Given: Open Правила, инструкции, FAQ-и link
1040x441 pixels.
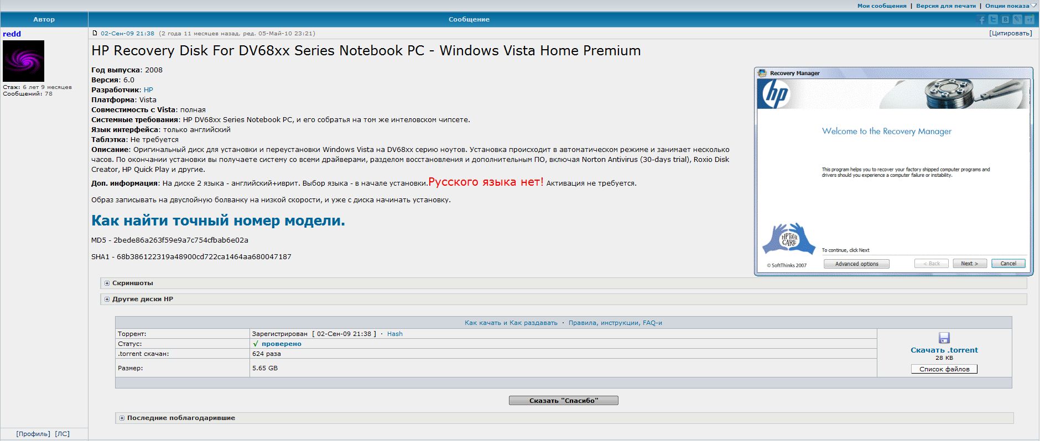Looking at the screenshot, I should [x=615, y=323].
